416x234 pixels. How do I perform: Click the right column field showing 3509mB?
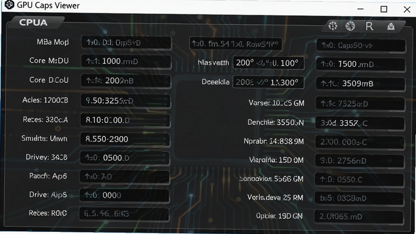pos(360,84)
